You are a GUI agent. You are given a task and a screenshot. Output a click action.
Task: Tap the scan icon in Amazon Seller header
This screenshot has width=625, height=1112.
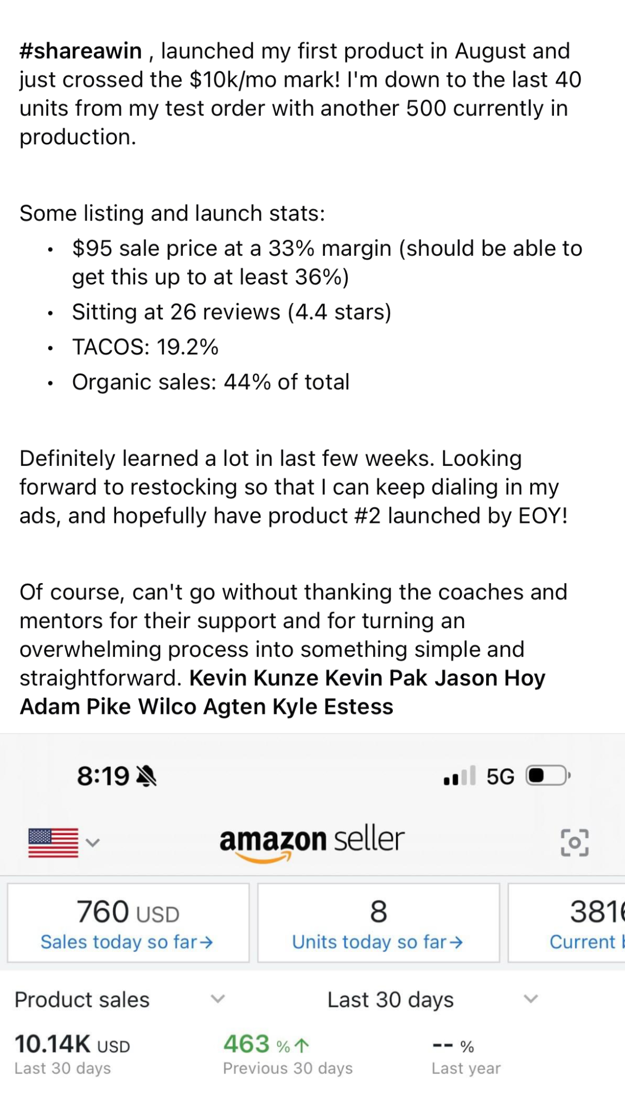(575, 843)
